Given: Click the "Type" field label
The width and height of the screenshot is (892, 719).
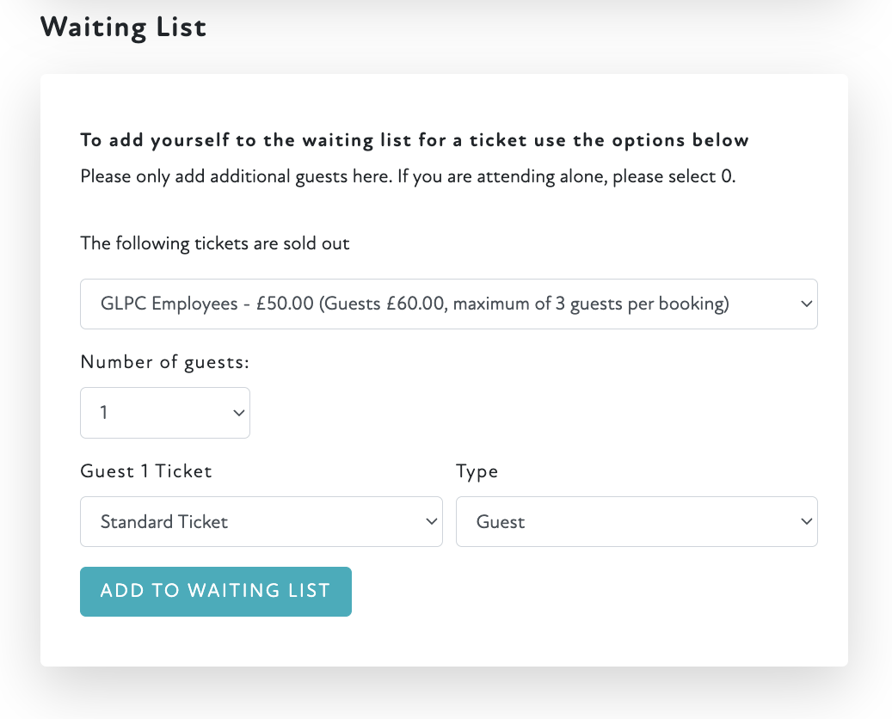Looking at the screenshot, I should tap(477, 471).
